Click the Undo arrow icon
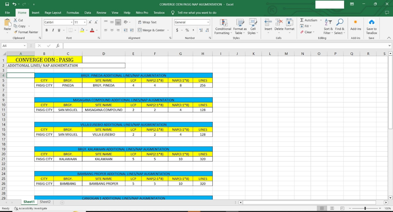The width and height of the screenshot is (393, 212). pyautogui.click(x=15, y=4)
